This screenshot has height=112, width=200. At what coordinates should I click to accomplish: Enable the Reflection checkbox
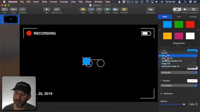pos(161,94)
